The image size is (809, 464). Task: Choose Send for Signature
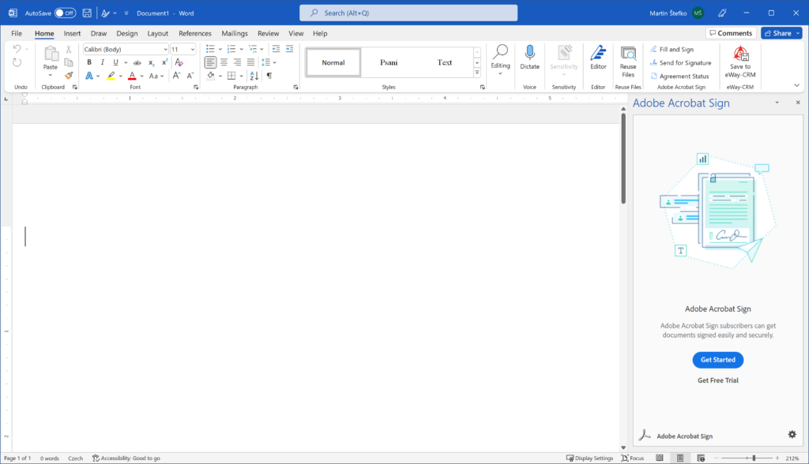680,63
